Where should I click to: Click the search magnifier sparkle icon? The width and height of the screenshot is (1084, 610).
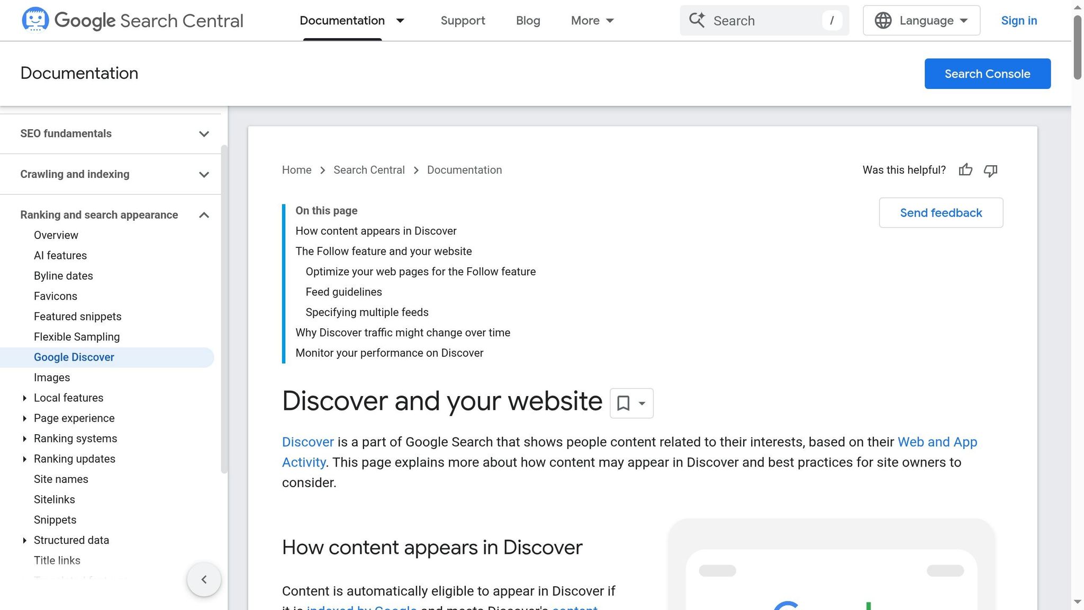(x=697, y=20)
